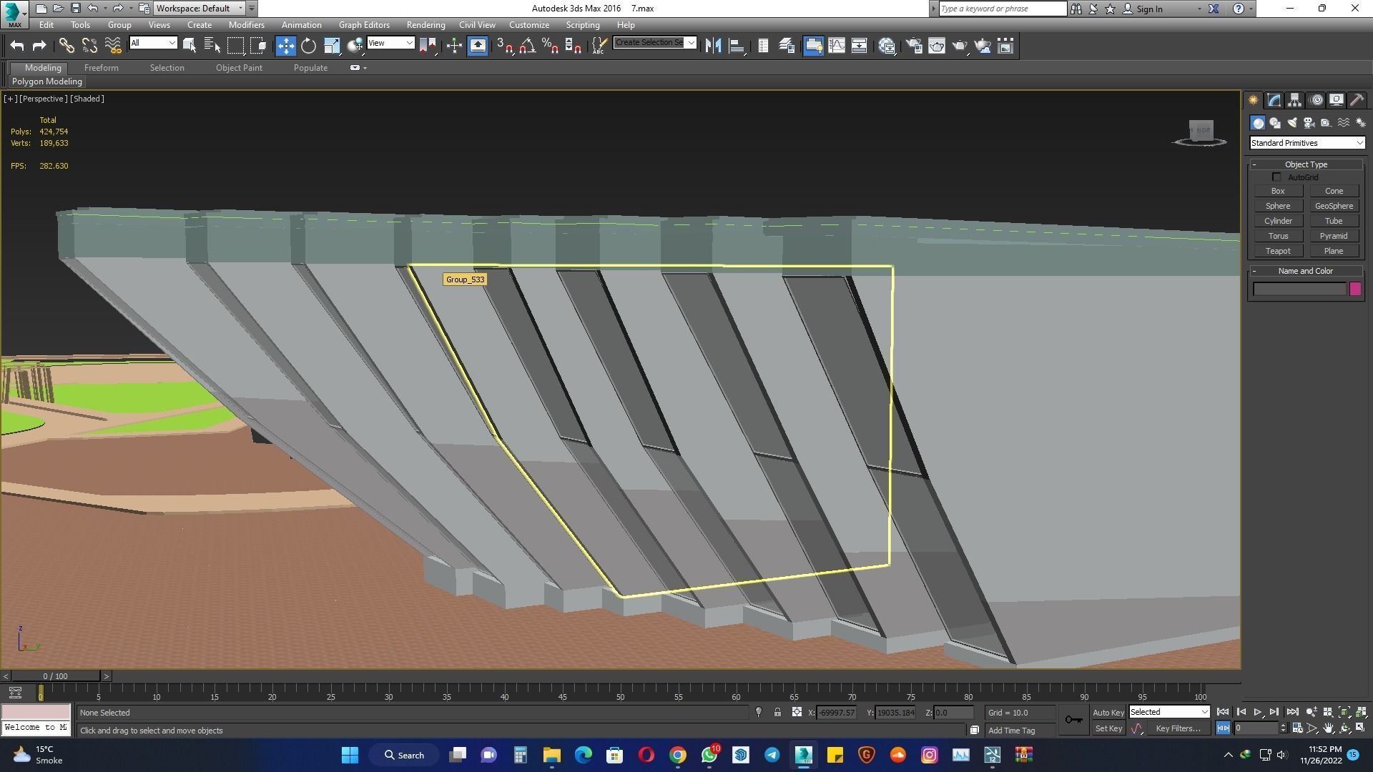Open the Mirror tool in toolbar
Image resolution: width=1373 pixels, height=772 pixels.
(713, 46)
